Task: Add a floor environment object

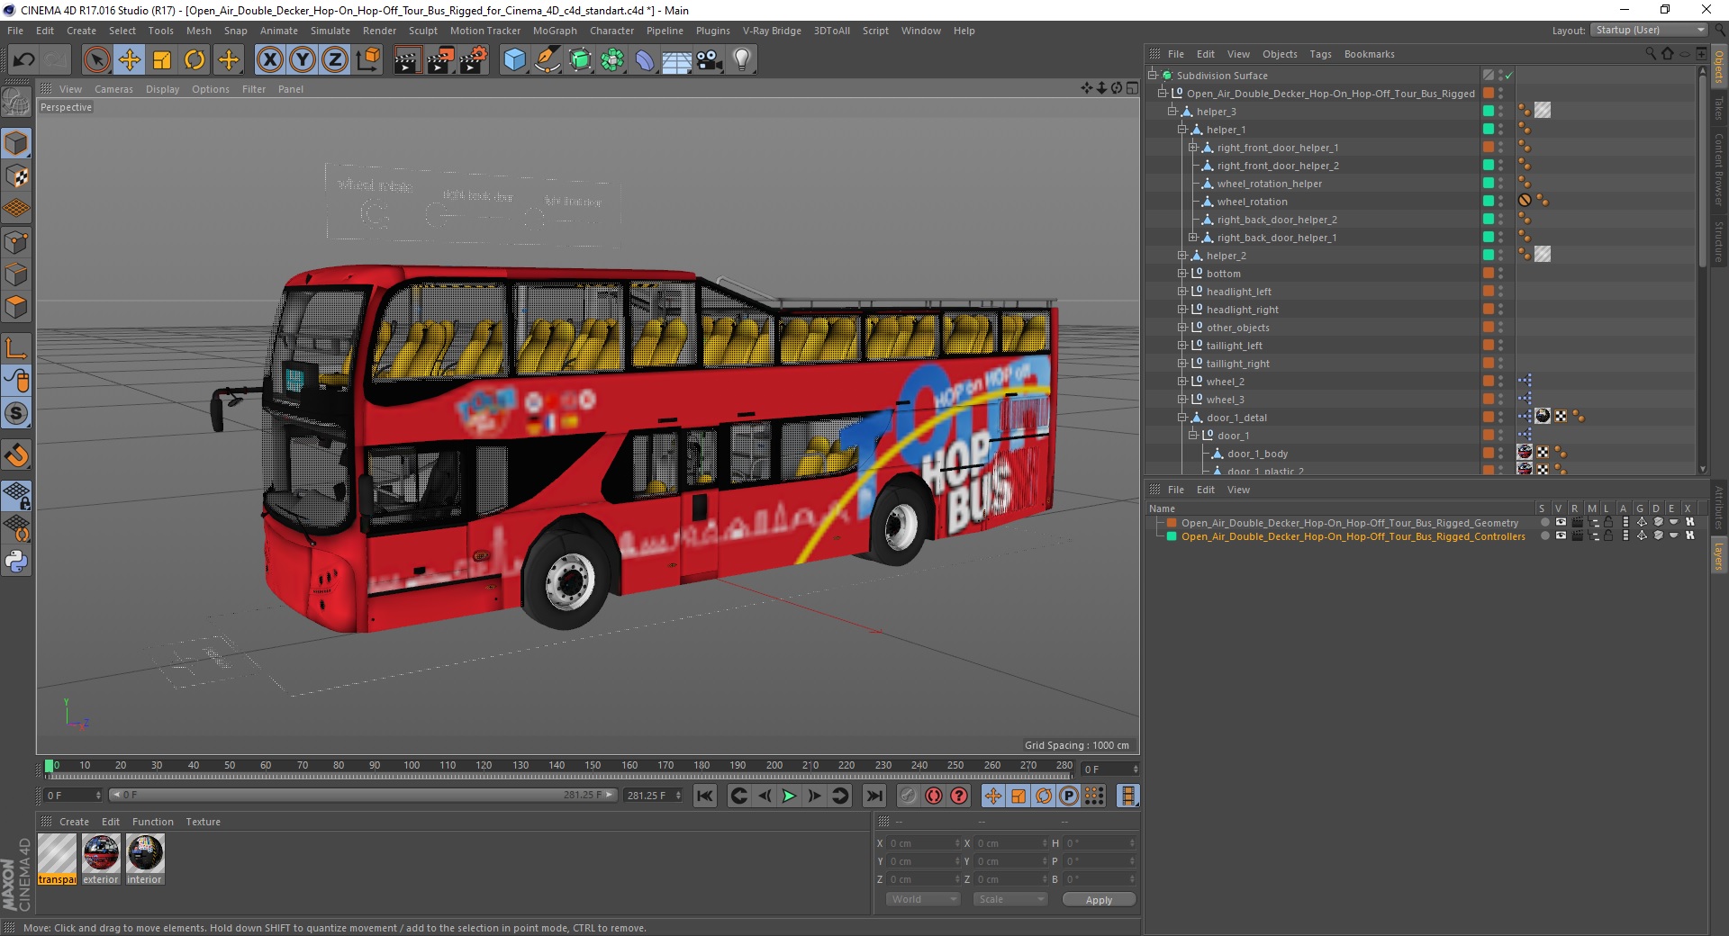Action: 677,60
